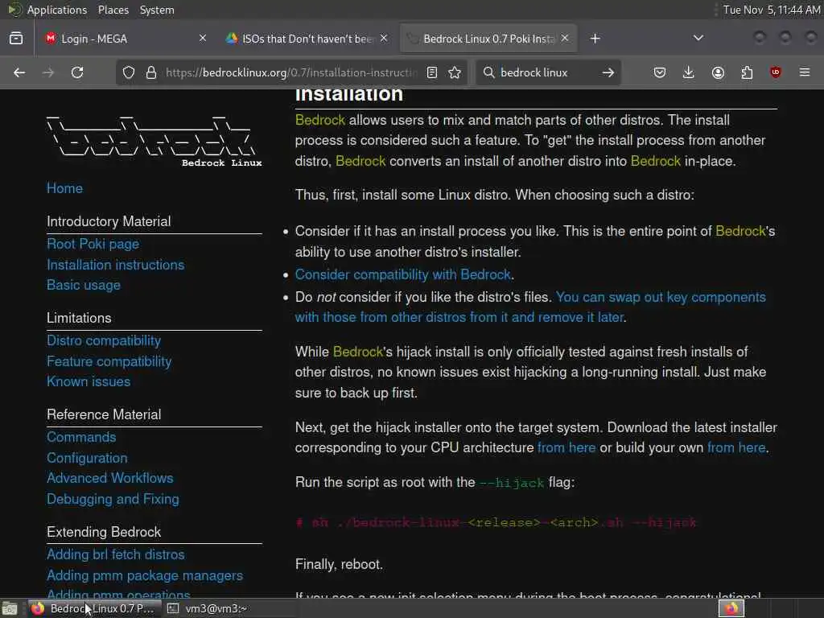Image resolution: width=824 pixels, height=618 pixels.
Task: Close the Bedrock Linux tab
Action: [565, 39]
